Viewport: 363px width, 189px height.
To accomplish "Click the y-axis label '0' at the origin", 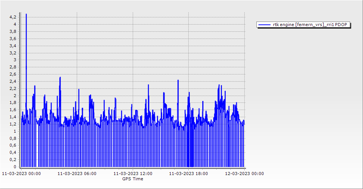I will coord(15,167).
